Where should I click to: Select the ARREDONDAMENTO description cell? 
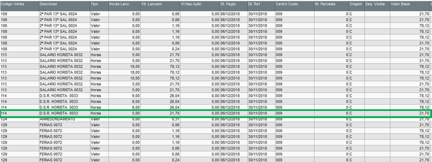pyautogui.click(x=64, y=119)
